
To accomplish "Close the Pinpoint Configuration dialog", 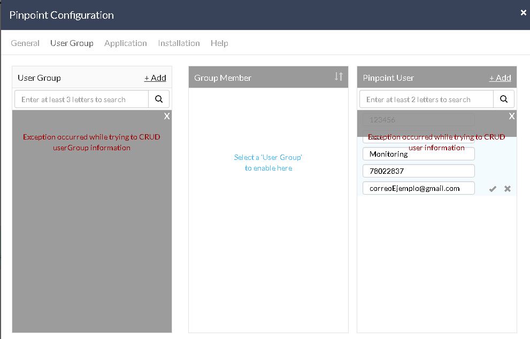I will 523,12.
